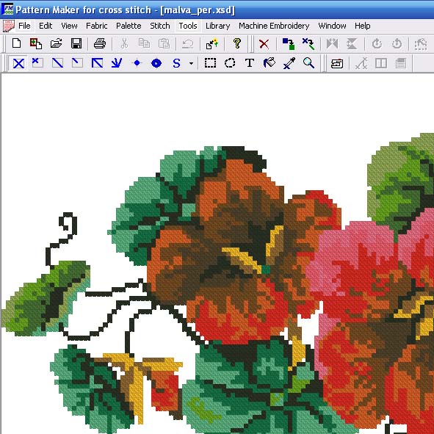Open an existing pattern file
Screen dimensions: 434x434
[57, 43]
